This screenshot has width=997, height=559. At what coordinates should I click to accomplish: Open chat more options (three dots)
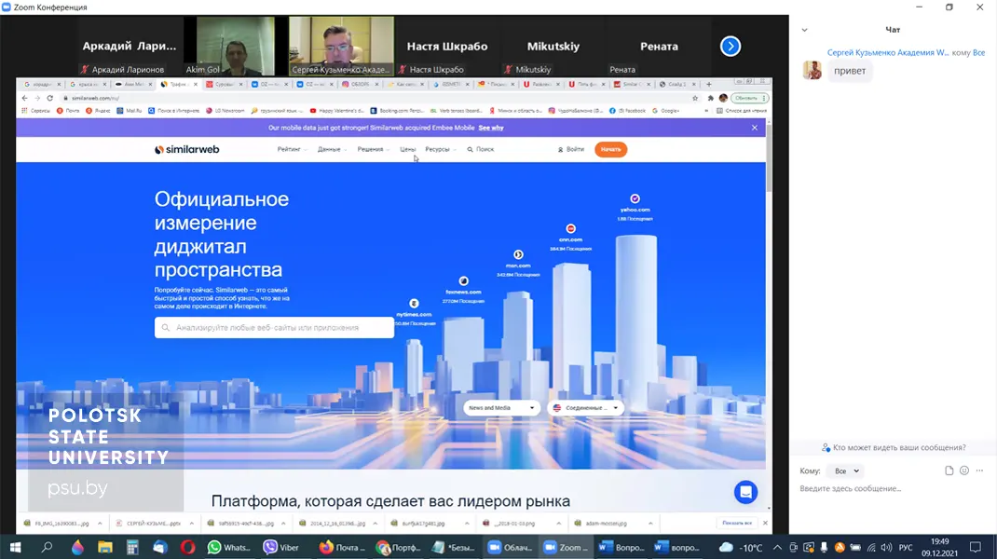979,470
